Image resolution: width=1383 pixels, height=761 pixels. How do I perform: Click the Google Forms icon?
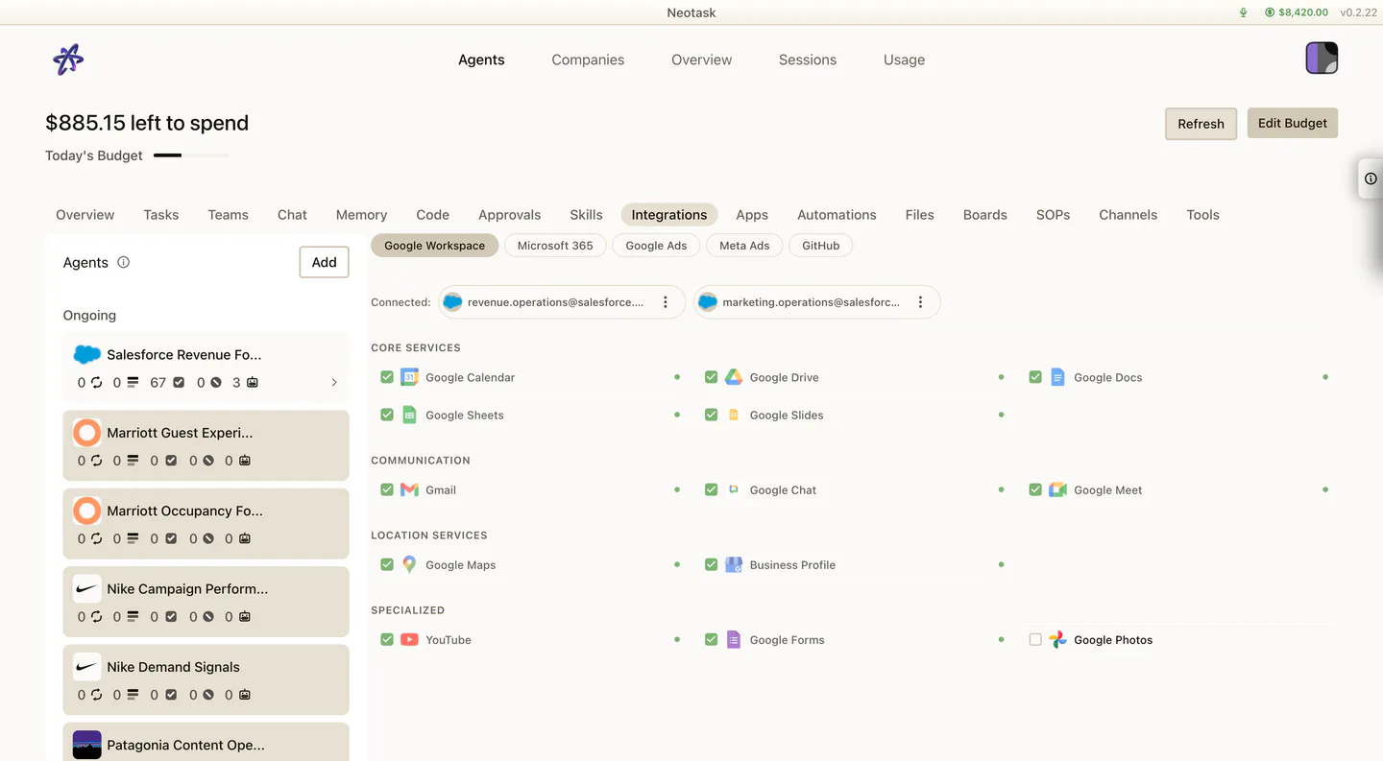[x=734, y=639]
